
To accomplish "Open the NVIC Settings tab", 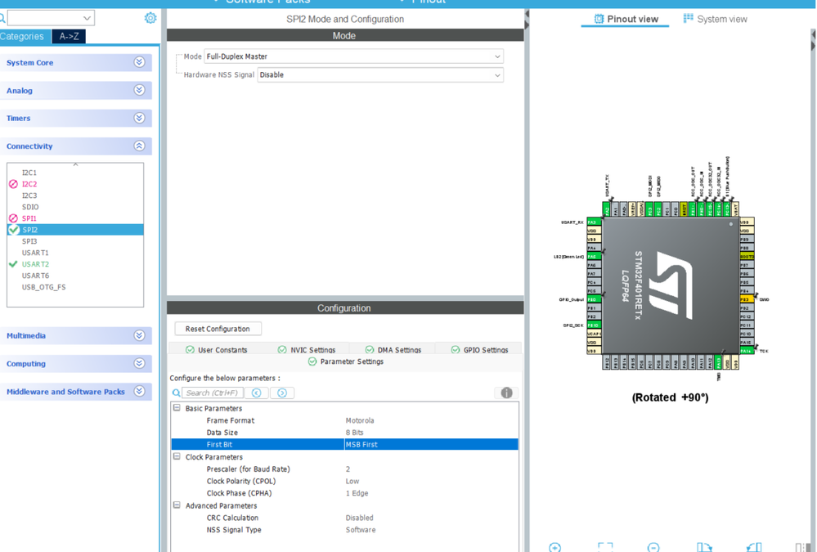I will coord(307,350).
